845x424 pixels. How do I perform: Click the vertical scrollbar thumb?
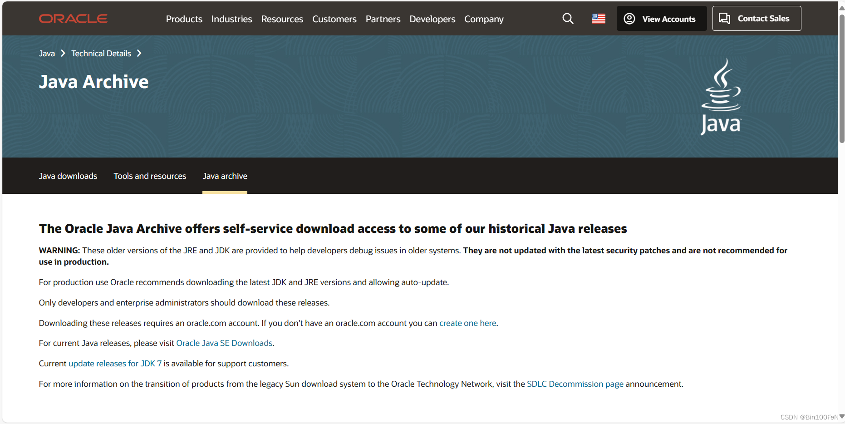coord(842,78)
